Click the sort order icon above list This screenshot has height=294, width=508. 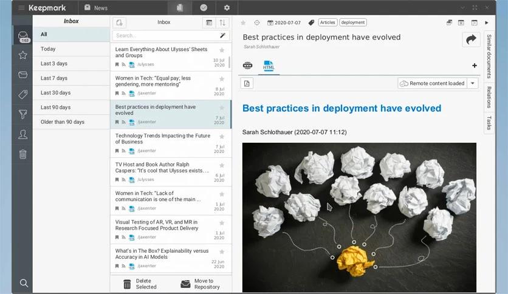pos(222,22)
